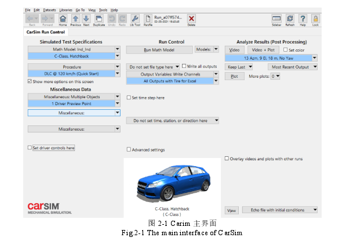Open the Previous dataset with up arrow
The width and height of the screenshot is (346, 241).
[x=75, y=19]
